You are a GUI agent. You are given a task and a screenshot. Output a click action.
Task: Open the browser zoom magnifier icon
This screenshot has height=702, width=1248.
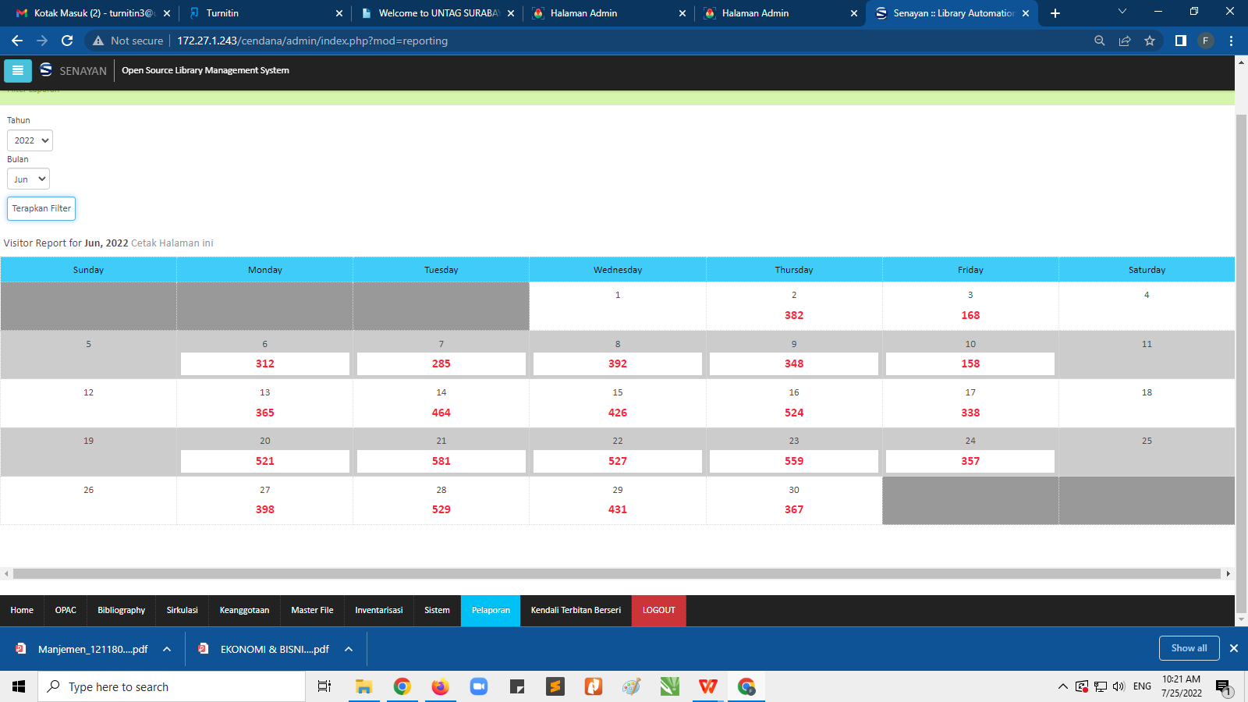point(1100,41)
